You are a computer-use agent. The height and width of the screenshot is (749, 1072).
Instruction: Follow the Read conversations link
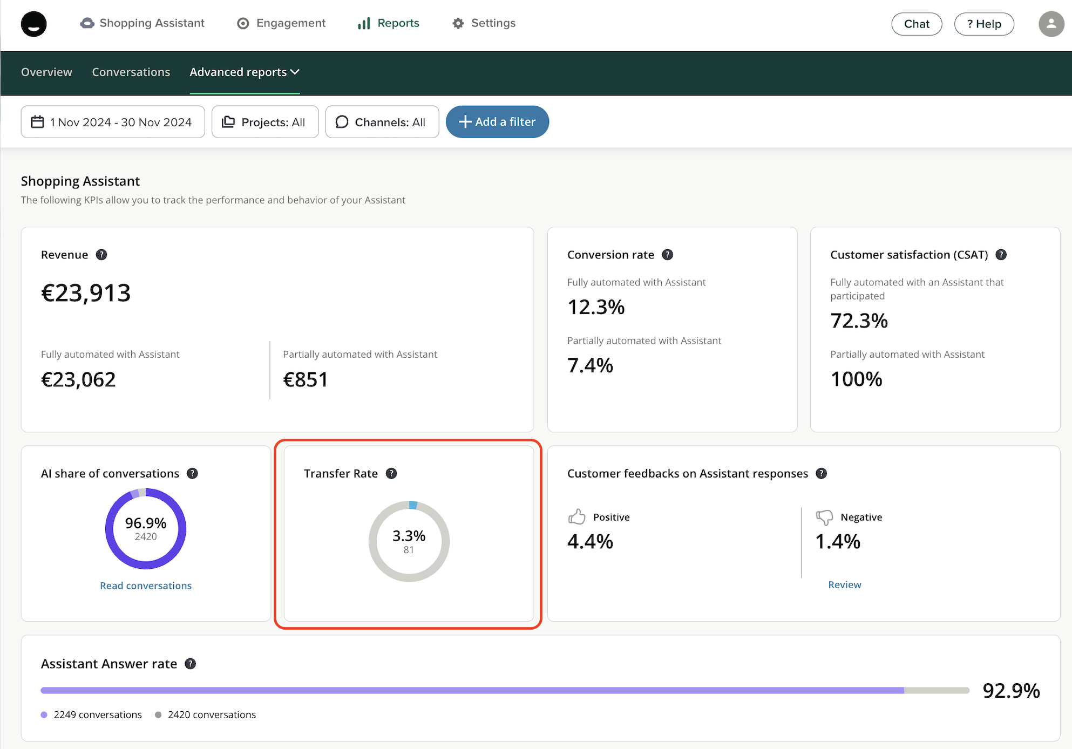146,585
